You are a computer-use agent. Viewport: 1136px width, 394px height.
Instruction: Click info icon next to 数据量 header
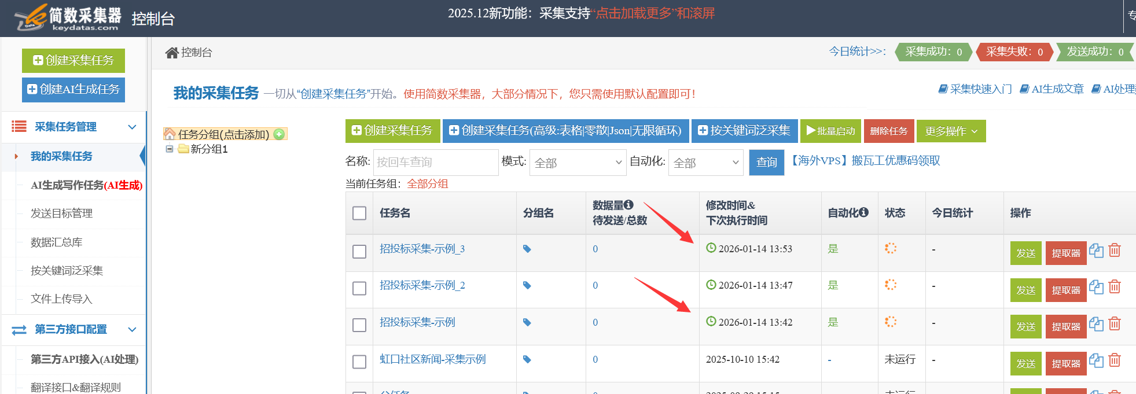(x=629, y=205)
